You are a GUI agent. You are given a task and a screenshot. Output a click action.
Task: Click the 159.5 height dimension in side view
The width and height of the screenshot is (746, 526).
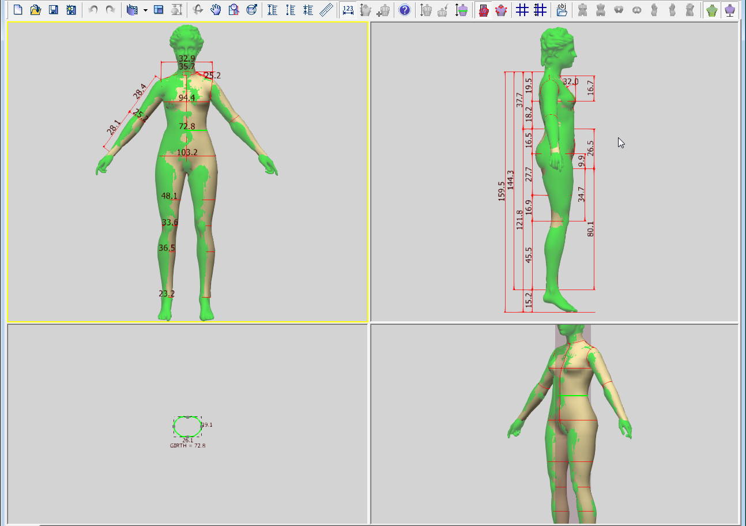[x=501, y=191]
